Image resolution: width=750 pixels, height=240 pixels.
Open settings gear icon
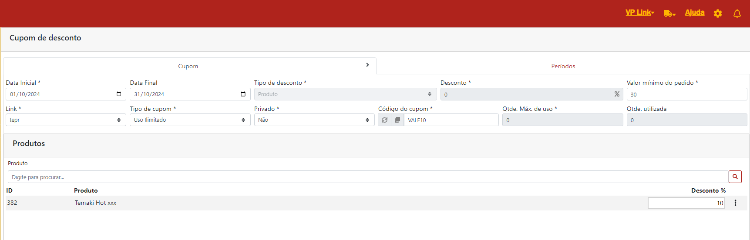coord(718,13)
